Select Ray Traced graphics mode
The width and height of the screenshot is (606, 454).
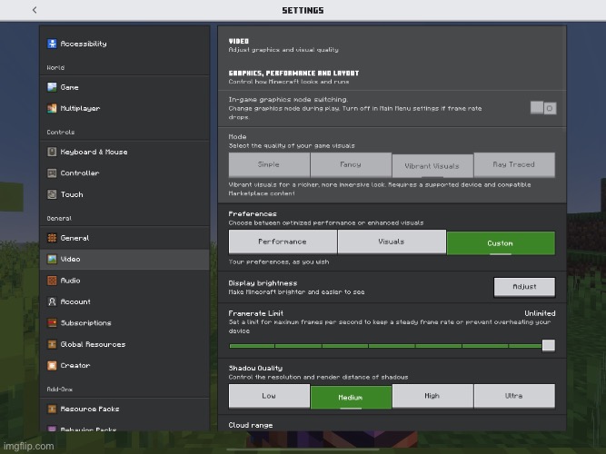pos(514,164)
